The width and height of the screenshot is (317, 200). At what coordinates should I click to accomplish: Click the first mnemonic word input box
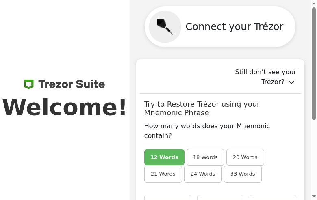167,198
